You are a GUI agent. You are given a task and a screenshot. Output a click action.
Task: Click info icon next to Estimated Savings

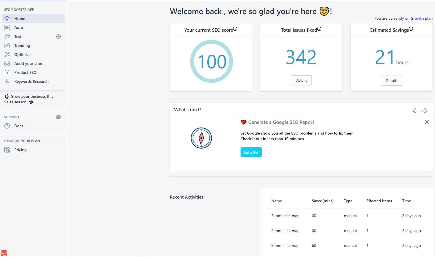(411, 29)
